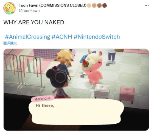Click the Merengue name tag
Screen dimensions: 151x133
coord(43,99)
